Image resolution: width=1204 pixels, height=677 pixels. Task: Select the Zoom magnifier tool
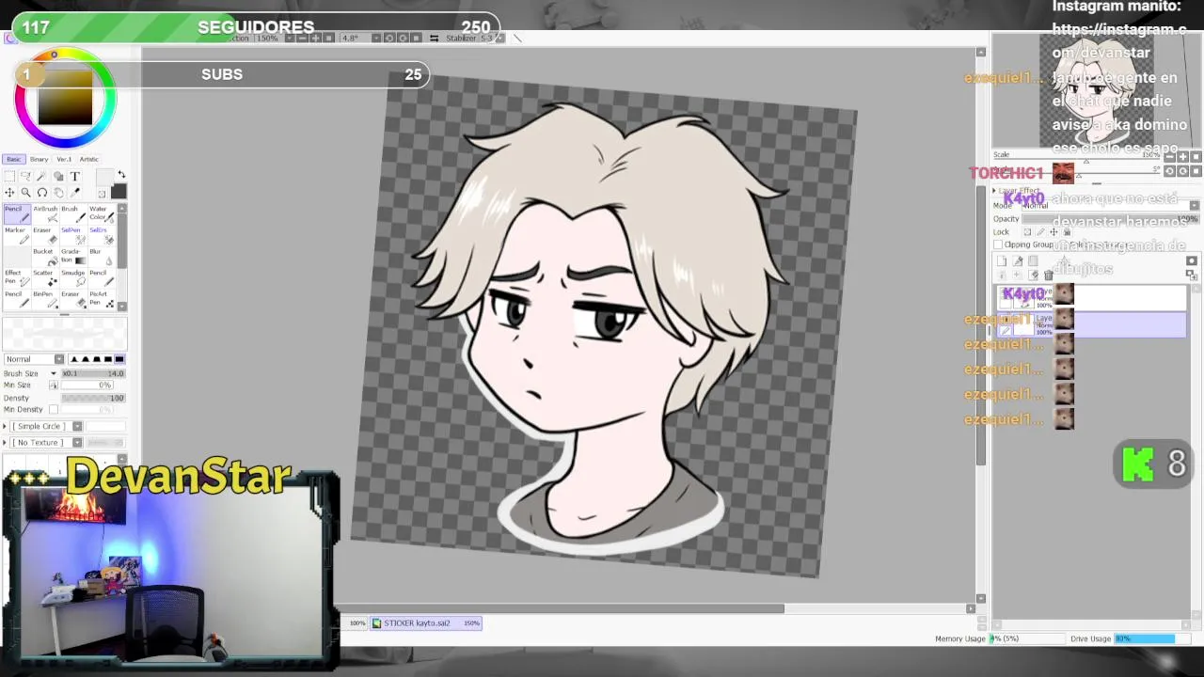click(x=25, y=192)
